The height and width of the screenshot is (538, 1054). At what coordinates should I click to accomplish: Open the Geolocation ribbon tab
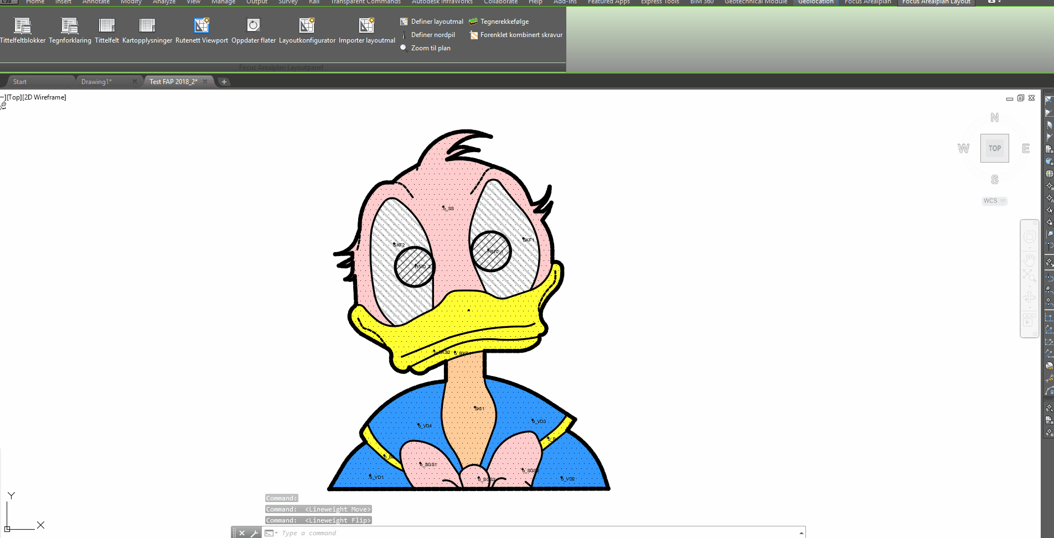(x=815, y=2)
